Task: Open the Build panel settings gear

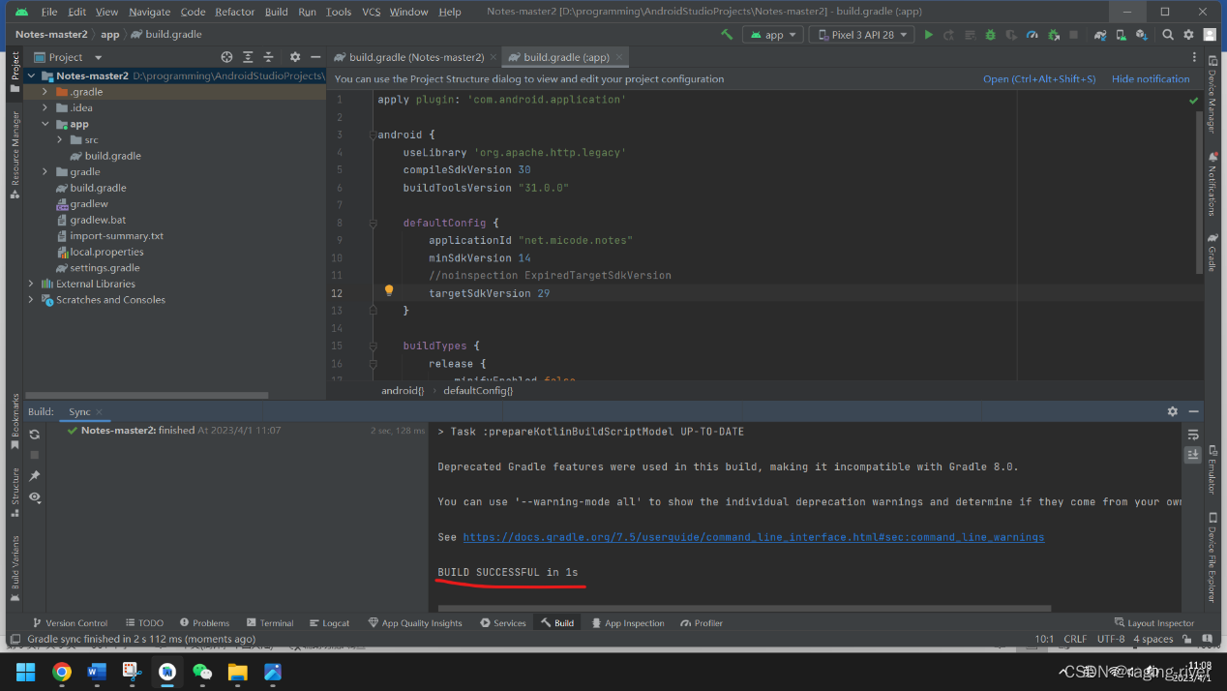Action: tap(1173, 411)
